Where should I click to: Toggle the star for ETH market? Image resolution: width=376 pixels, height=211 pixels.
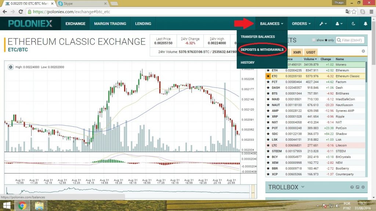(268, 70)
